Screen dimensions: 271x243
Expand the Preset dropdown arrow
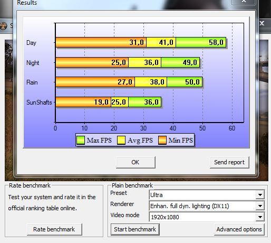[260, 195]
